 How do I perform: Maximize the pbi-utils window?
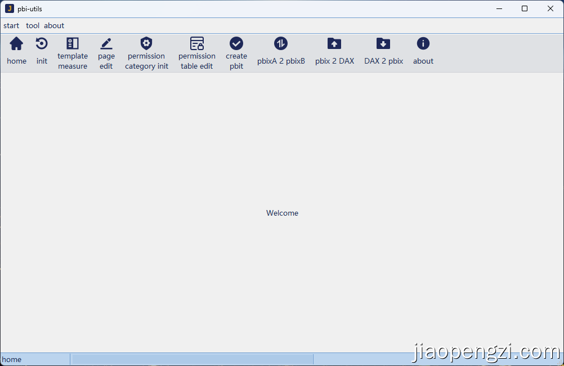tap(525, 8)
